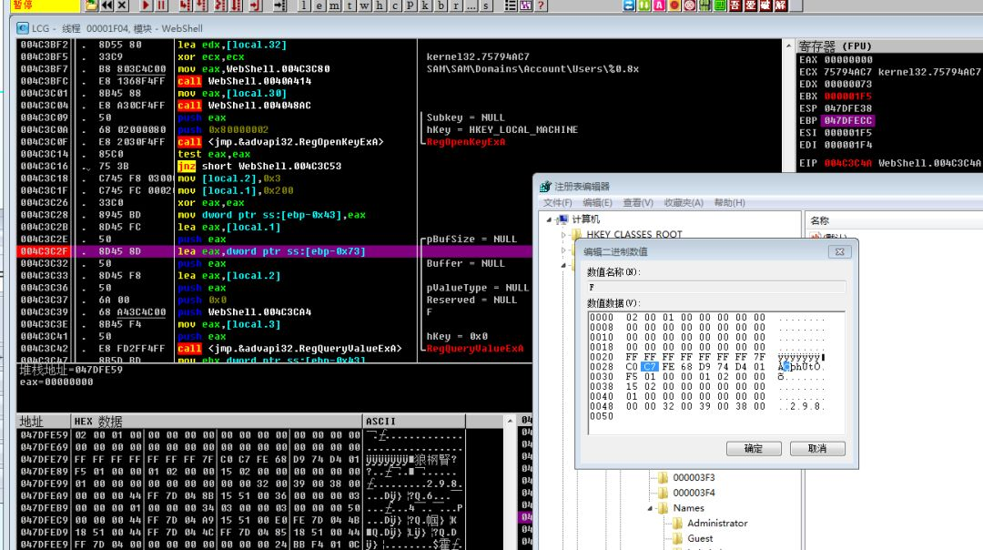Collapse the 计算机 root tree node
This screenshot has height=550, width=983.
pyautogui.click(x=549, y=219)
